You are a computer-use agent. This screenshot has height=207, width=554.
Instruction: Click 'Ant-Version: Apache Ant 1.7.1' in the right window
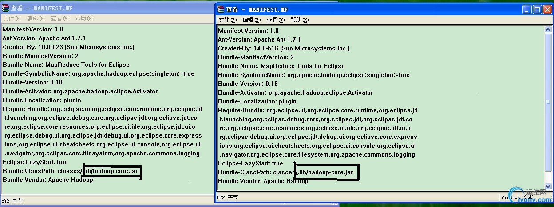pos(259,39)
